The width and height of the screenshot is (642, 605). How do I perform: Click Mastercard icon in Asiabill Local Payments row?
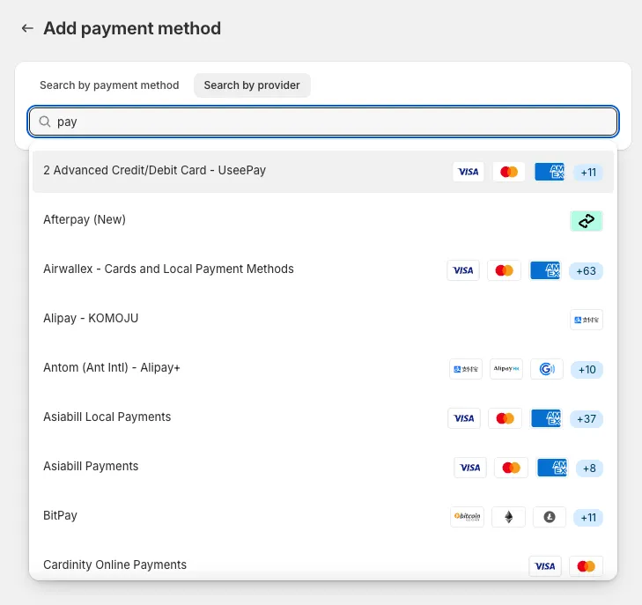[x=505, y=418]
